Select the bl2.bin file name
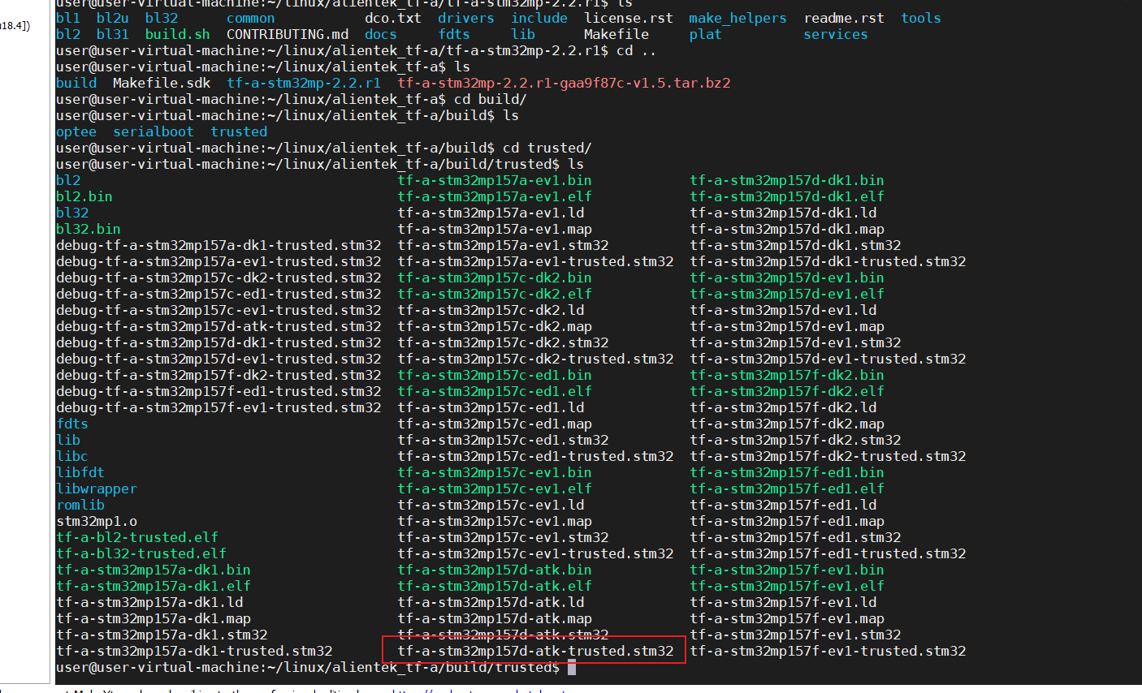This screenshot has width=1142, height=693. tap(84, 196)
